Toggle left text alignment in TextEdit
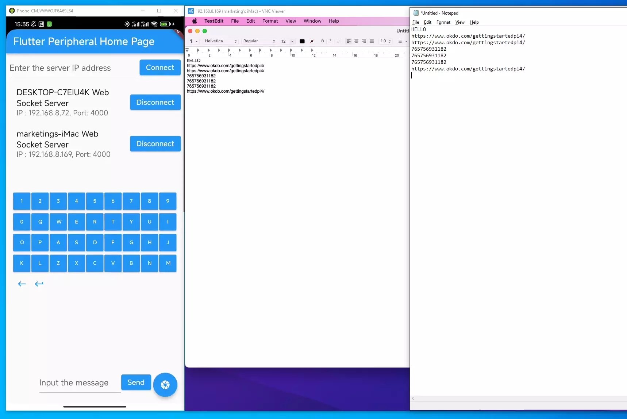The image size is (627, 419). (x=348, y=41)
